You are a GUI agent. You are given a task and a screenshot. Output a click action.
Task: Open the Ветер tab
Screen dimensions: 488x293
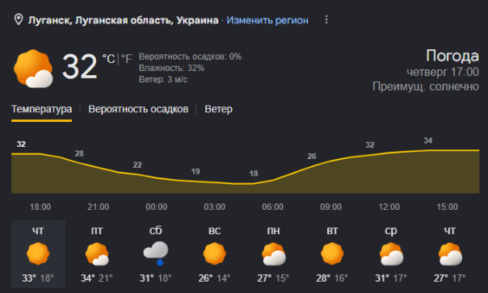218,109
